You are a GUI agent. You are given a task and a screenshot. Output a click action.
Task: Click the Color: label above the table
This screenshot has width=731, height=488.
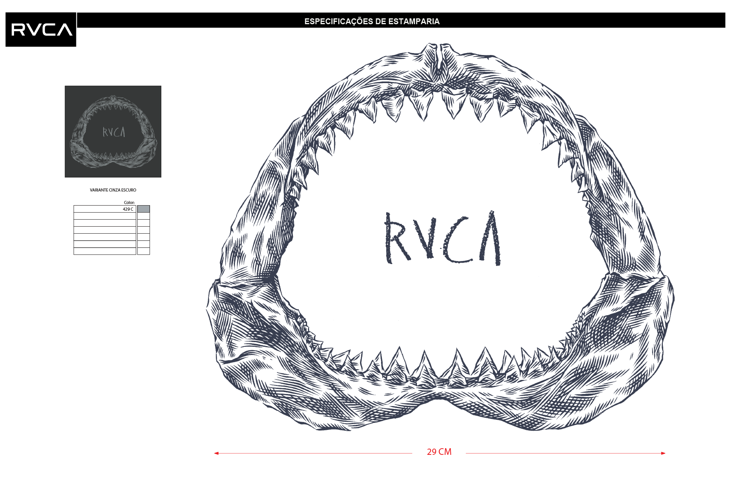(x=129, y=202)
